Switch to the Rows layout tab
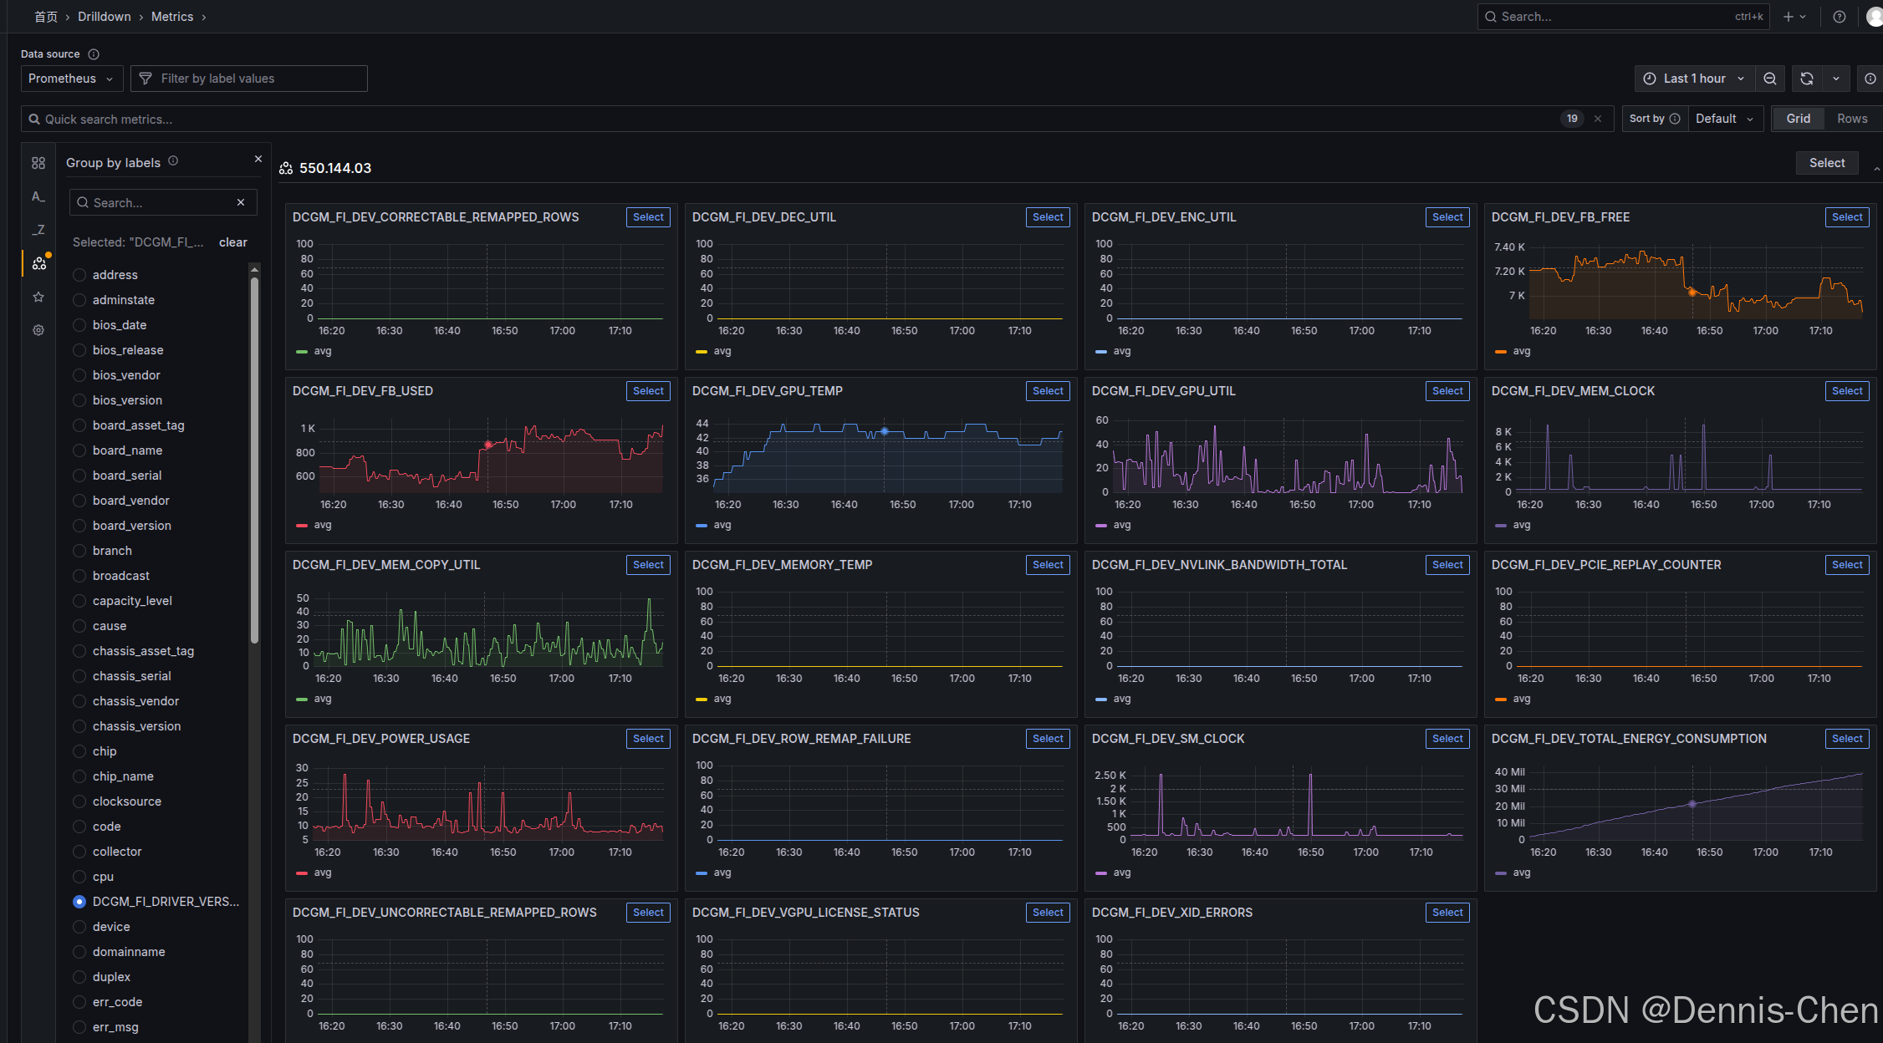 (x=1851, y=119)
